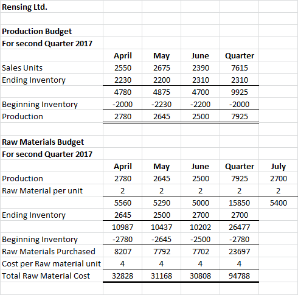Click May total needs cell 10437
The image size is (298, 295).
162,227
